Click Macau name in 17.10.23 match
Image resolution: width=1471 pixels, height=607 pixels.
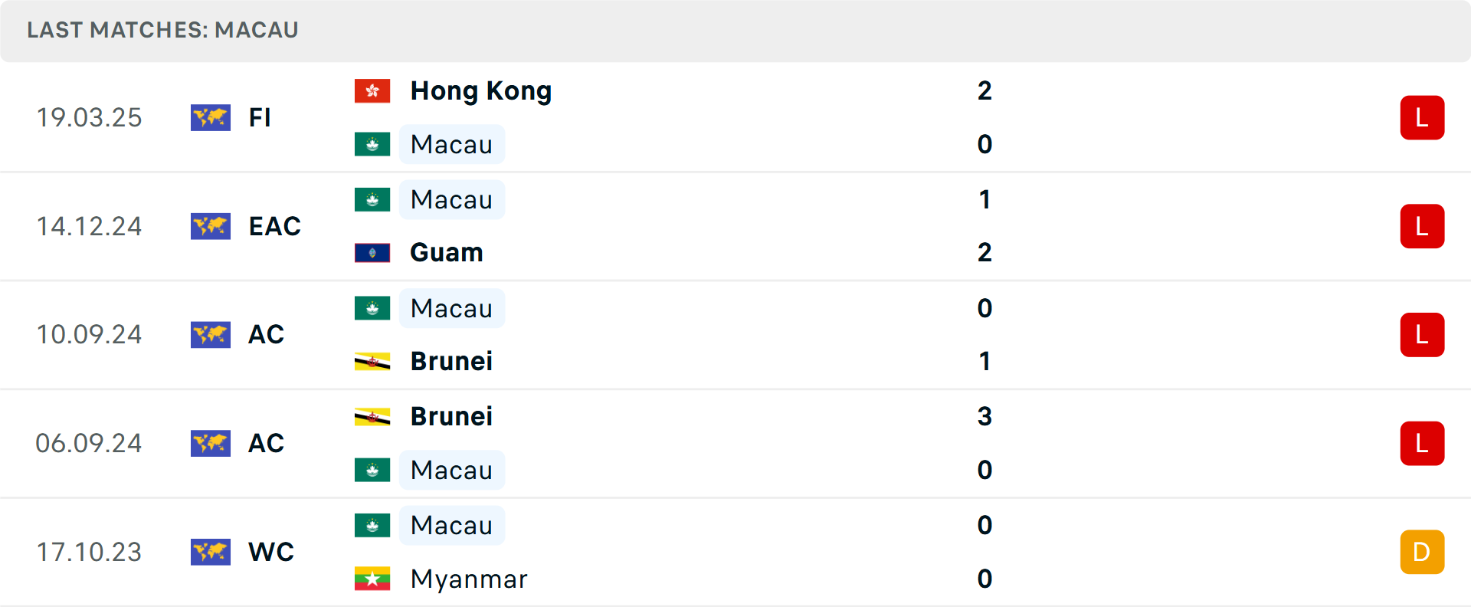pos(451,526)
